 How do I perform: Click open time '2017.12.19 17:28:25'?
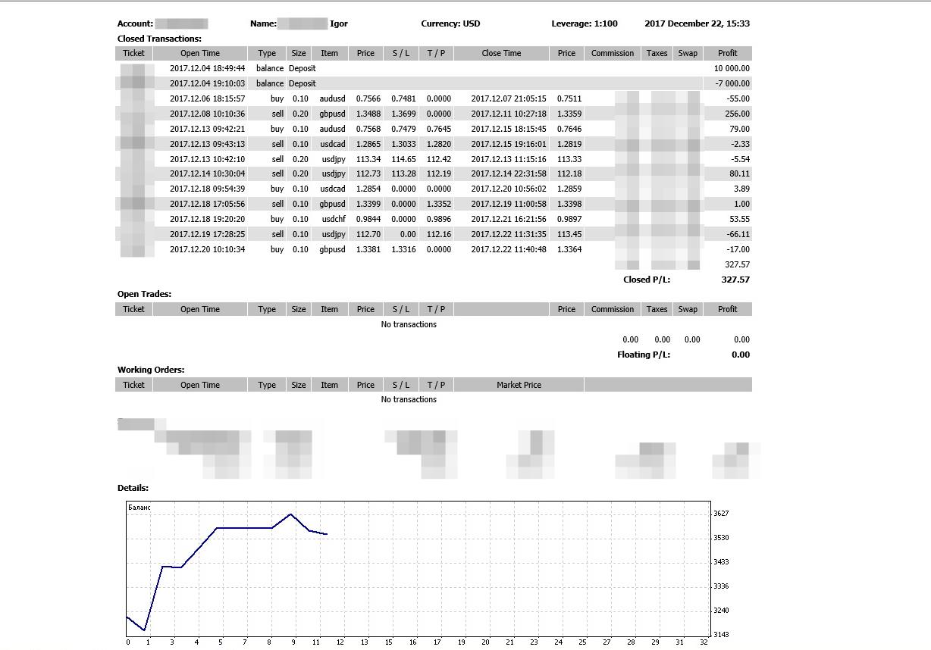207,234
